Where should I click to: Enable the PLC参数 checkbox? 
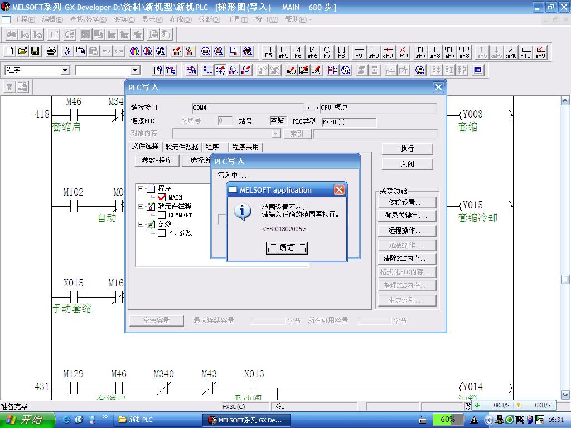pos(162,233)
